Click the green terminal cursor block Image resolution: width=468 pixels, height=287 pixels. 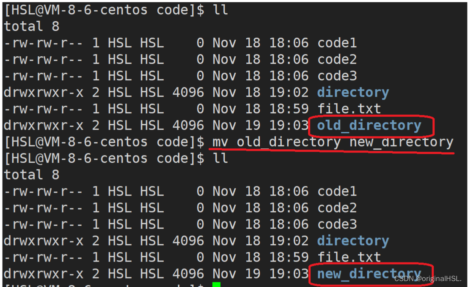click(216, 284)
